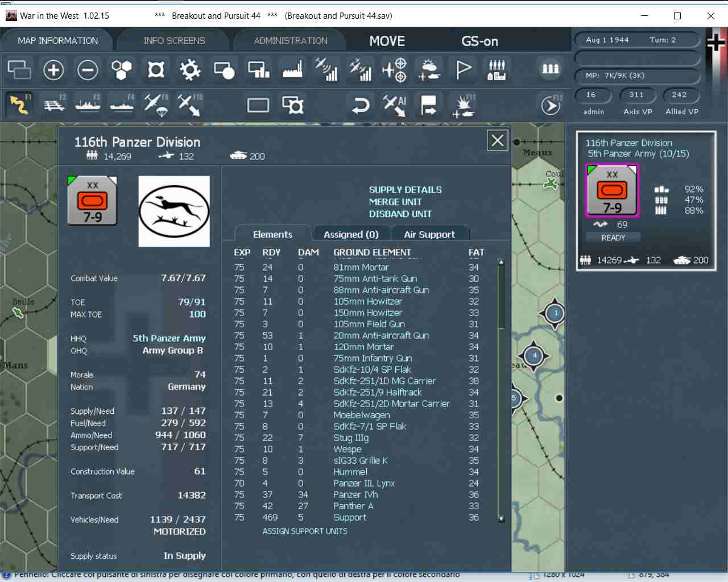
Task: Switch to the Air Support tab
Action: click(x=429, y=234)
